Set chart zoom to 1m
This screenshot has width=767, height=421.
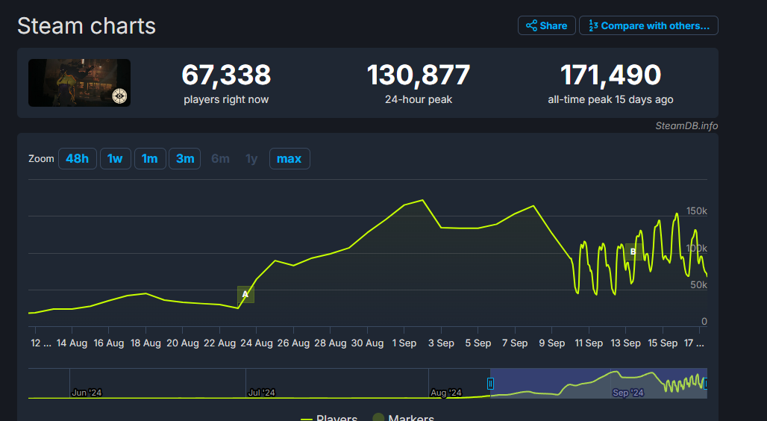coord(150,158)
